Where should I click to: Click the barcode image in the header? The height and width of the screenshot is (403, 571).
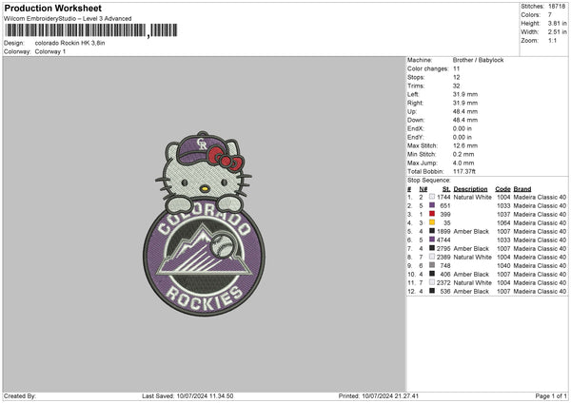91,30
